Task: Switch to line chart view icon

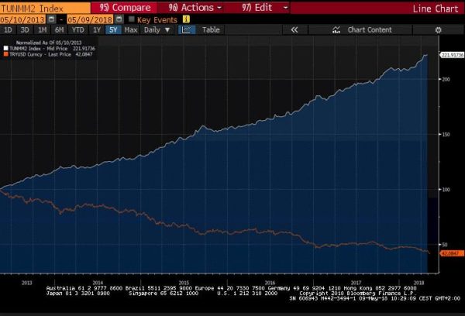Action: [x=186, y=29]
